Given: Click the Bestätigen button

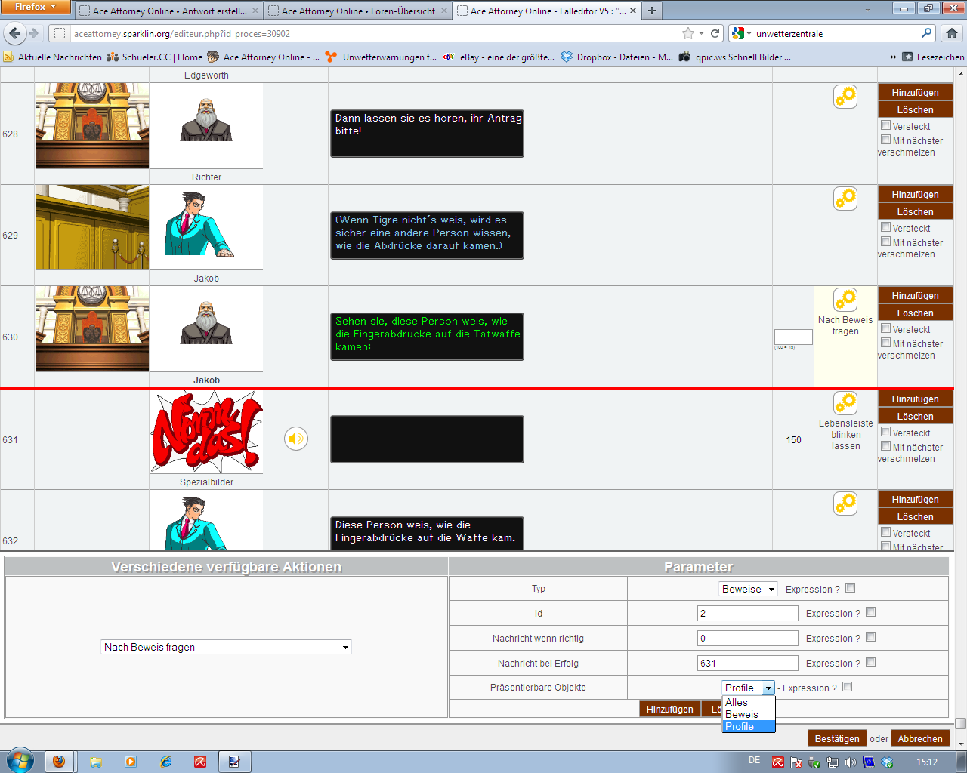Looking at the screenshot, I should point(837,738).
